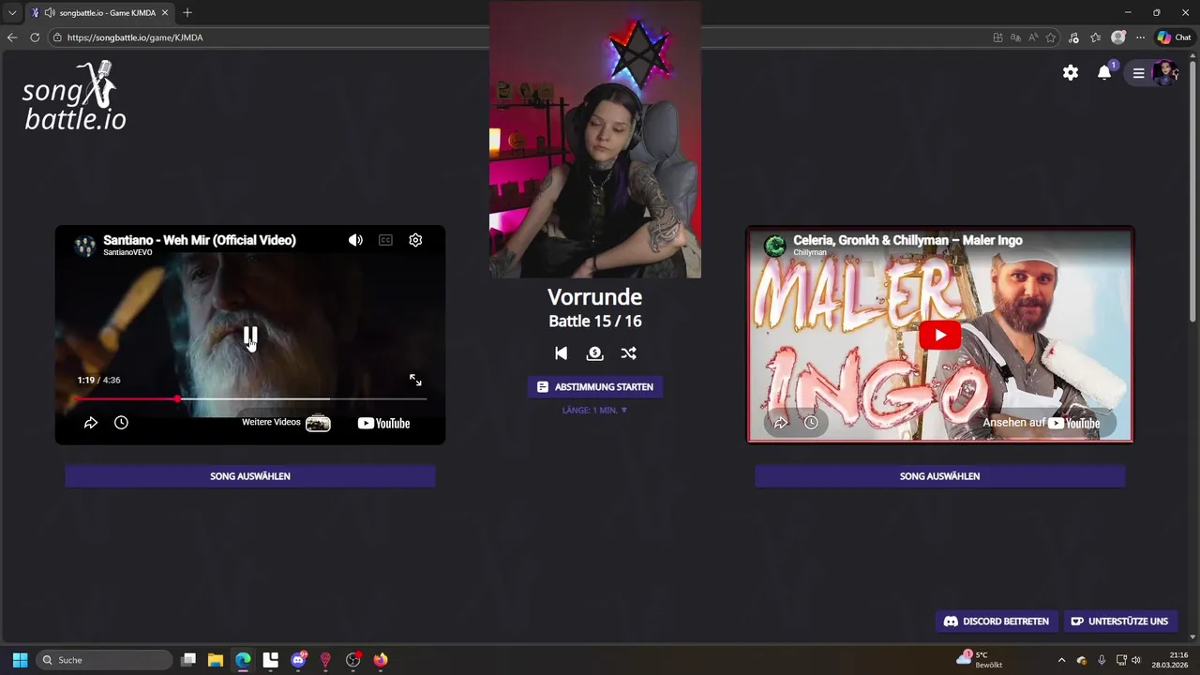Click the songbattle.io logo

coord(74,96)
